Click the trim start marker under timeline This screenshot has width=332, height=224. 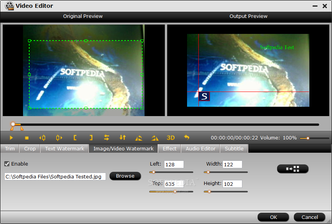12,128
